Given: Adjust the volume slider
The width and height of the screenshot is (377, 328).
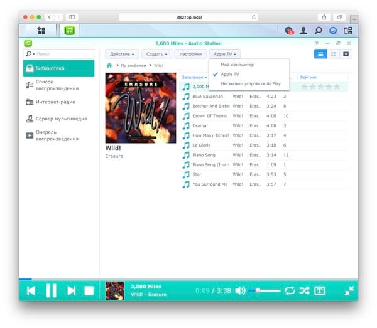Looking at the screenshot, I should point(265,291).
